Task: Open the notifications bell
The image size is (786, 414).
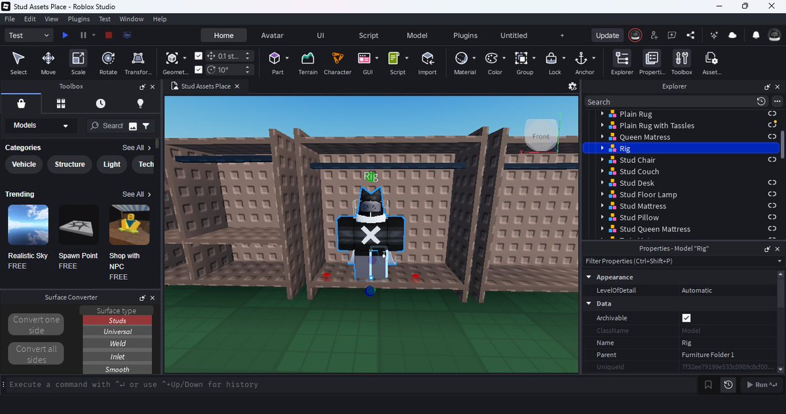Action: pos(756,35)
